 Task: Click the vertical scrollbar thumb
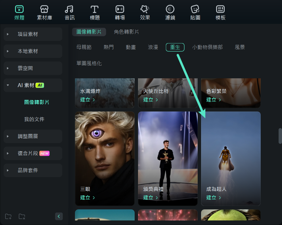tap(280, 136)
